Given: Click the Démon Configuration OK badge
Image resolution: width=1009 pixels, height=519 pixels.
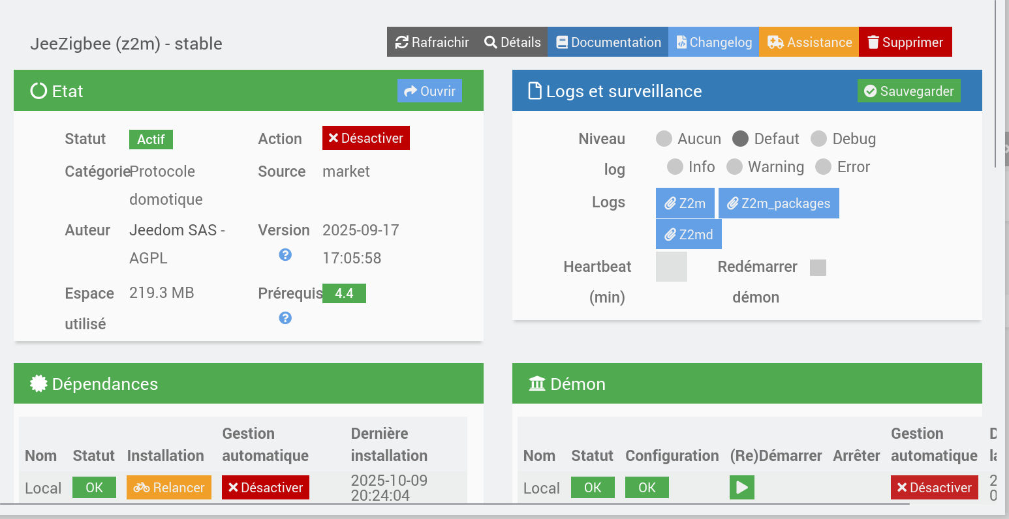Looking at the screenshot, I should (647, 487).
